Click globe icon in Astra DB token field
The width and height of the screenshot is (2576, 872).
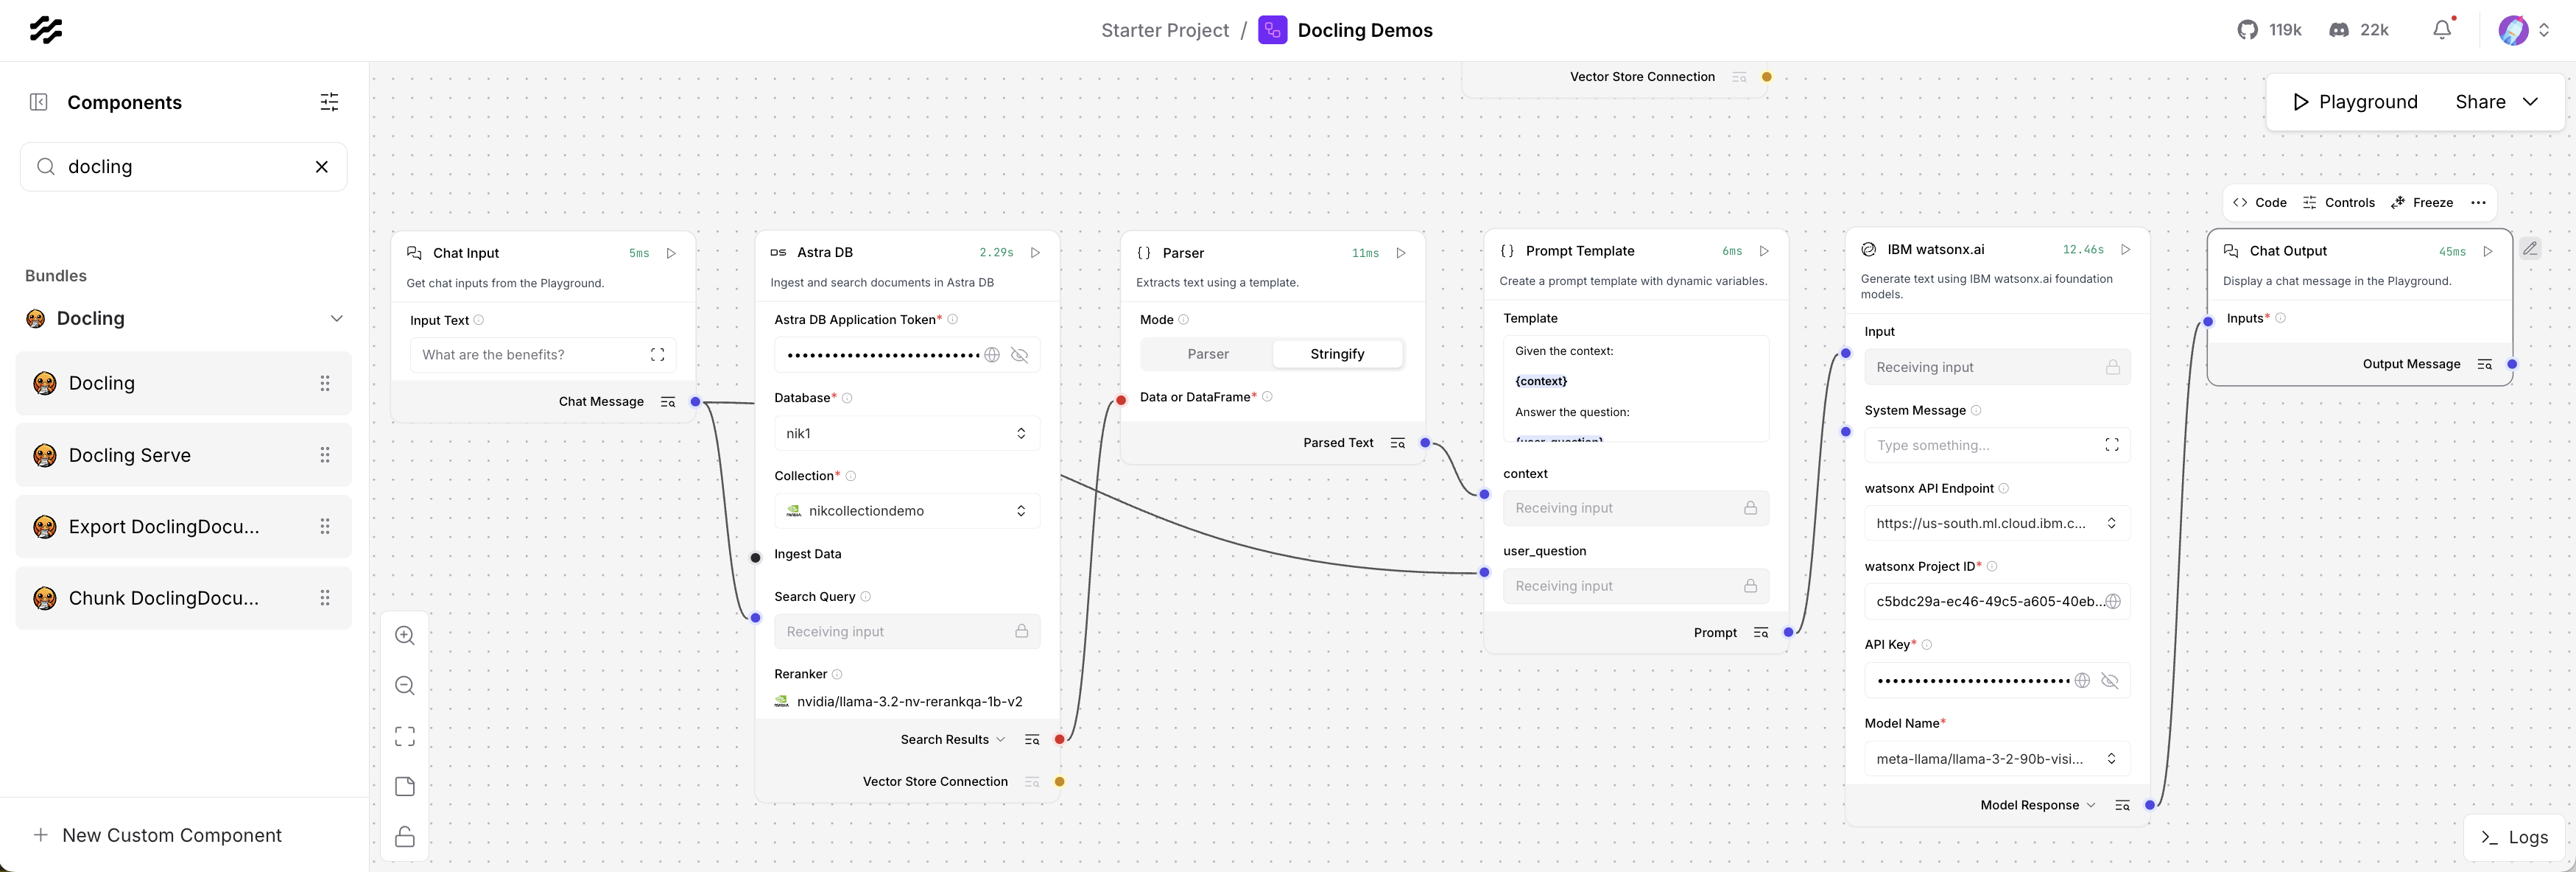(992, 355)
